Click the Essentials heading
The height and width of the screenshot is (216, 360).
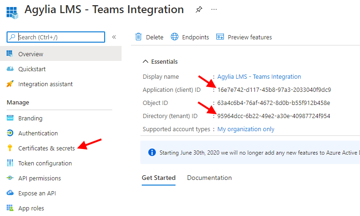click(x=164, y=61)
